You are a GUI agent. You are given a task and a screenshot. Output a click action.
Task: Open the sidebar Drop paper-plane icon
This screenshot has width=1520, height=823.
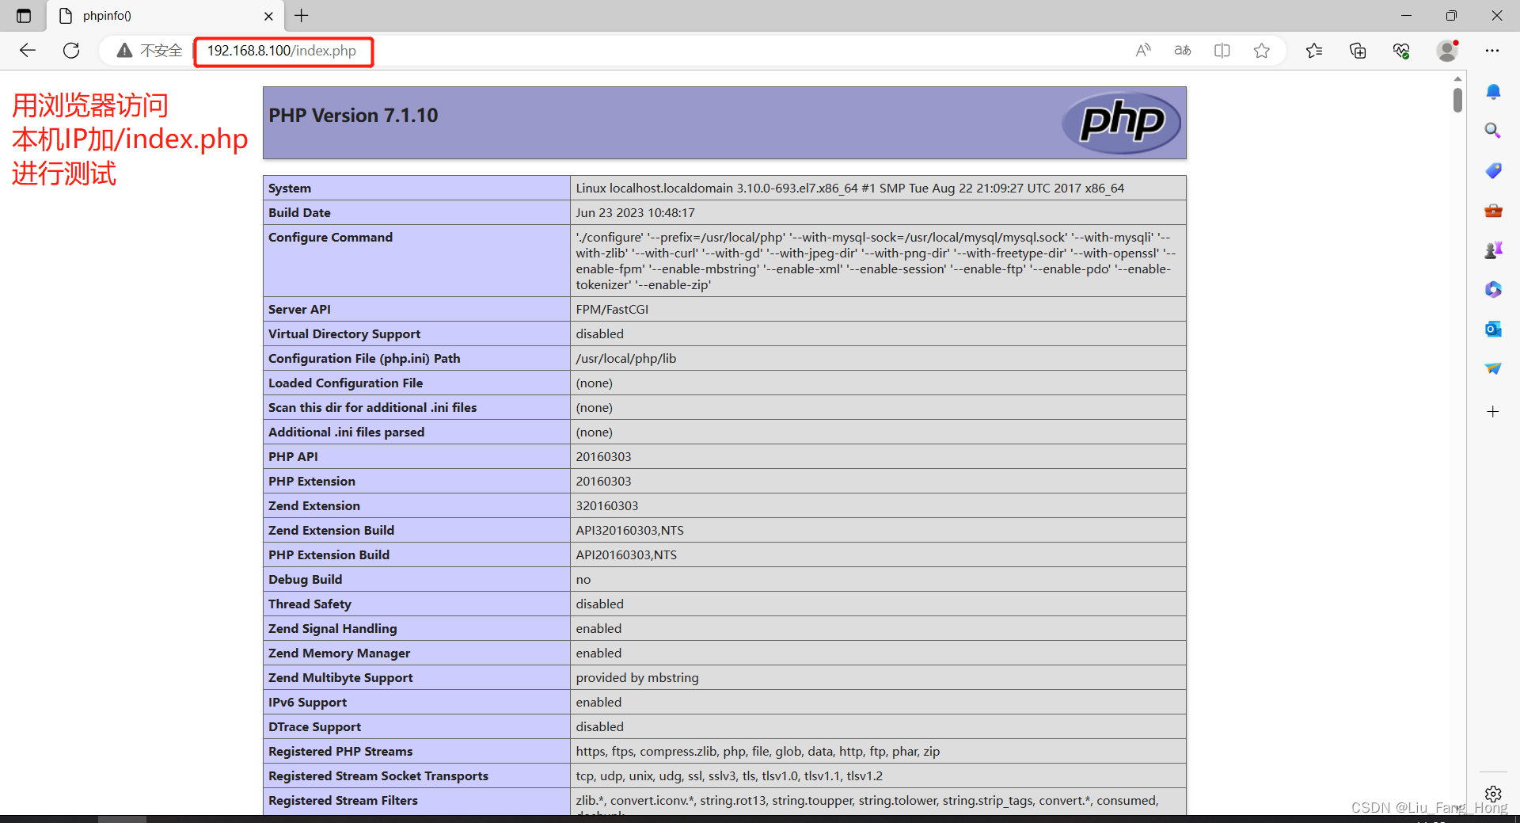(1493, 368)
